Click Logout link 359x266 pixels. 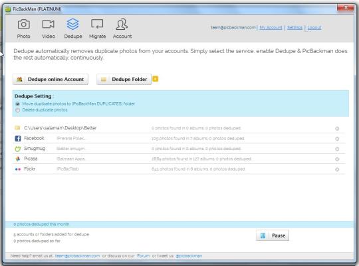(x=314, y=28)
